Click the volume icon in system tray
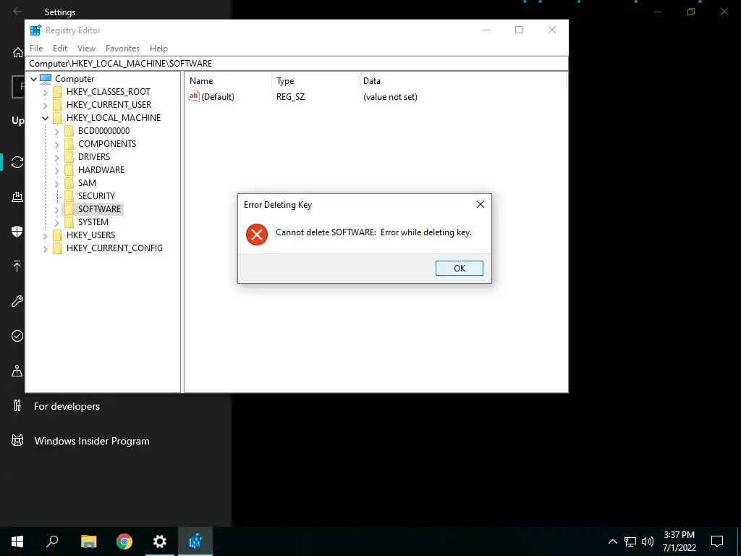 tap(648, 542)
